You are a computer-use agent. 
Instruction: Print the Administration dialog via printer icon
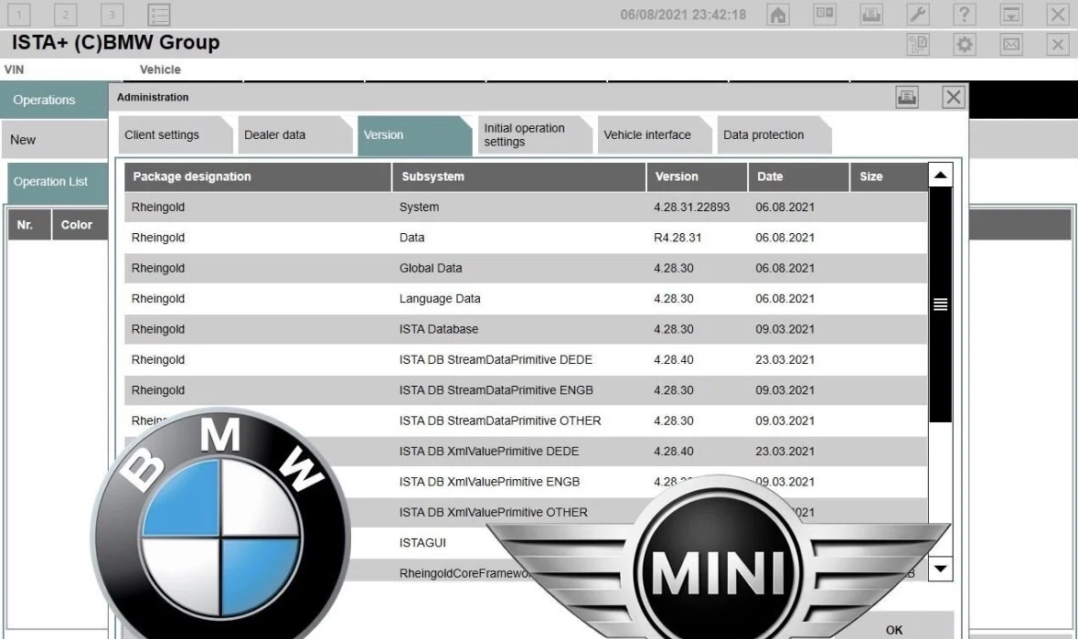907,97
